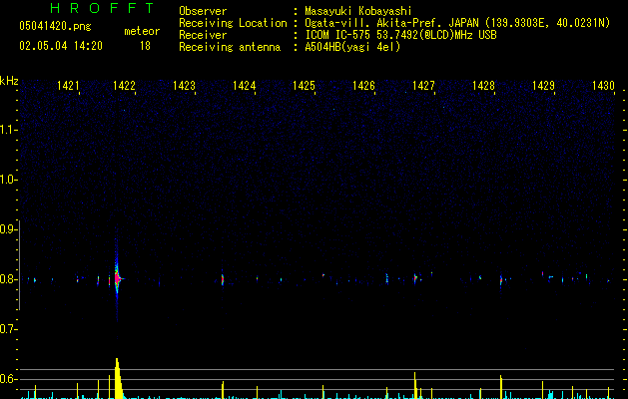Click the 1423 time axis label
Viewport: 628px width, 399px height.
[184, 86]
